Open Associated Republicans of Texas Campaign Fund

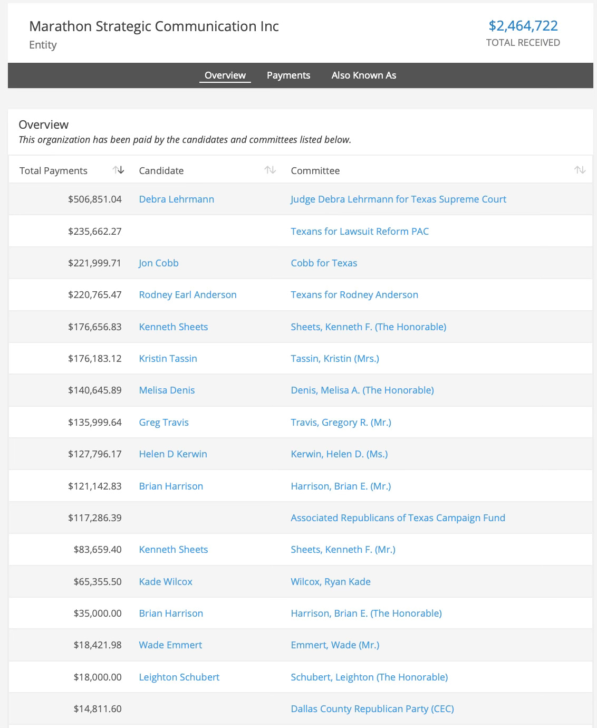coord(398,518)
